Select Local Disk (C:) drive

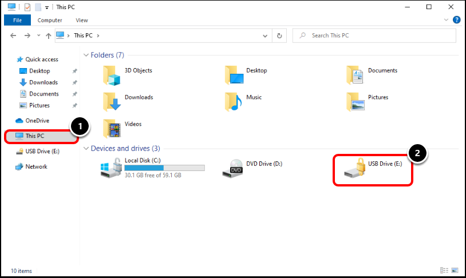tap(153, 168)
